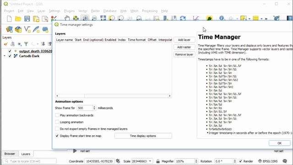Open the Select Features tool dropdown arrow
Viewport: 293px width, 165px height.
250,19
